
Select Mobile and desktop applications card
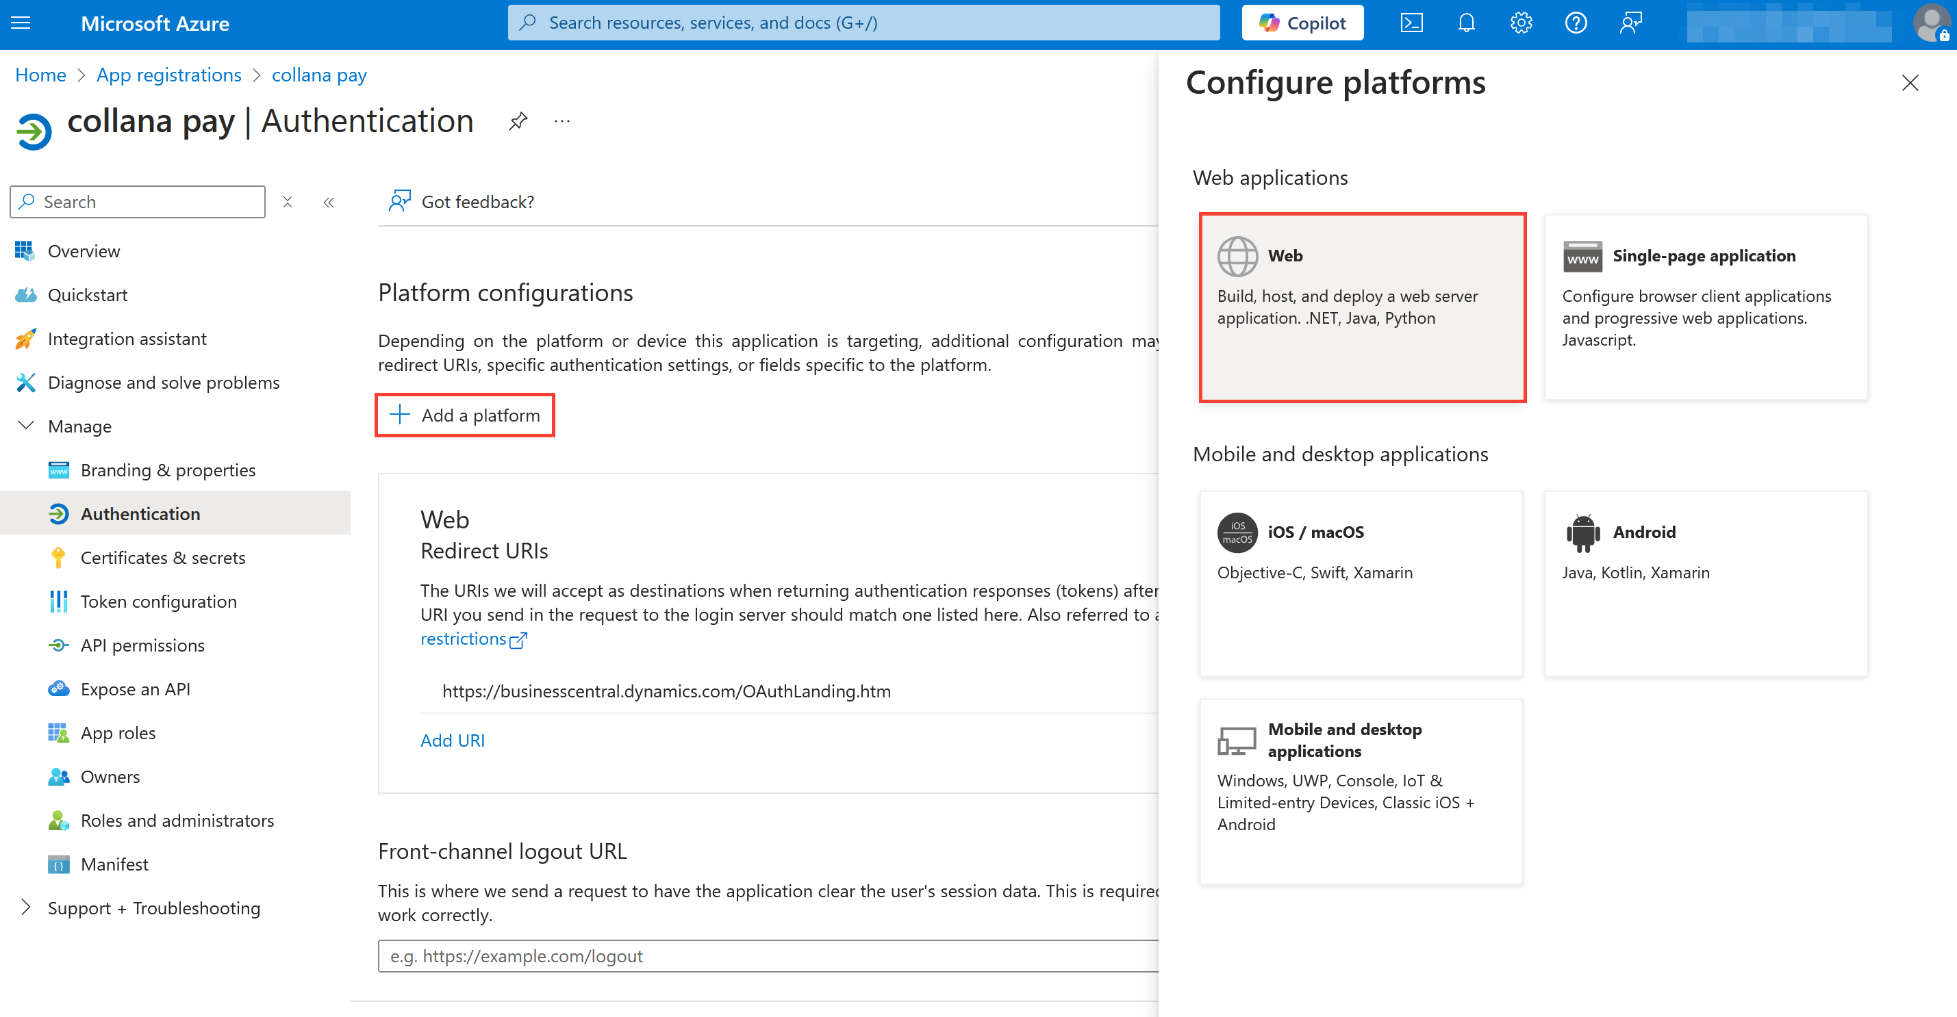click(x=1361, y=791)
